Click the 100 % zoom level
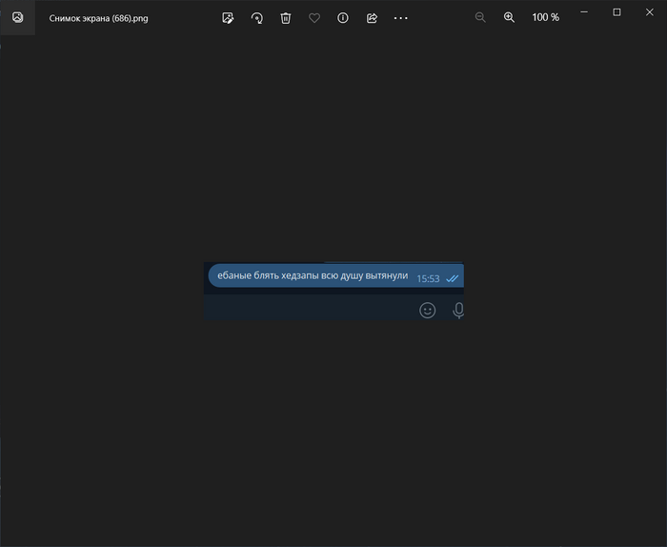 [x=545, y=17]
